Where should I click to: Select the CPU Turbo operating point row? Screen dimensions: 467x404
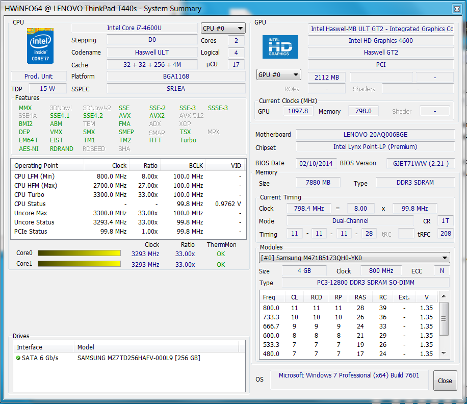[128, 194]
